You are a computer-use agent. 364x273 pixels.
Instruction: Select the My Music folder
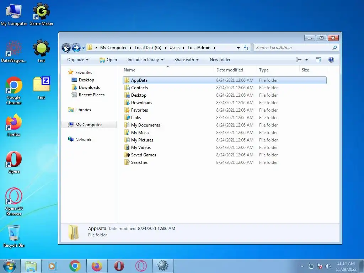pyautogui.click(x=140, y=133)
